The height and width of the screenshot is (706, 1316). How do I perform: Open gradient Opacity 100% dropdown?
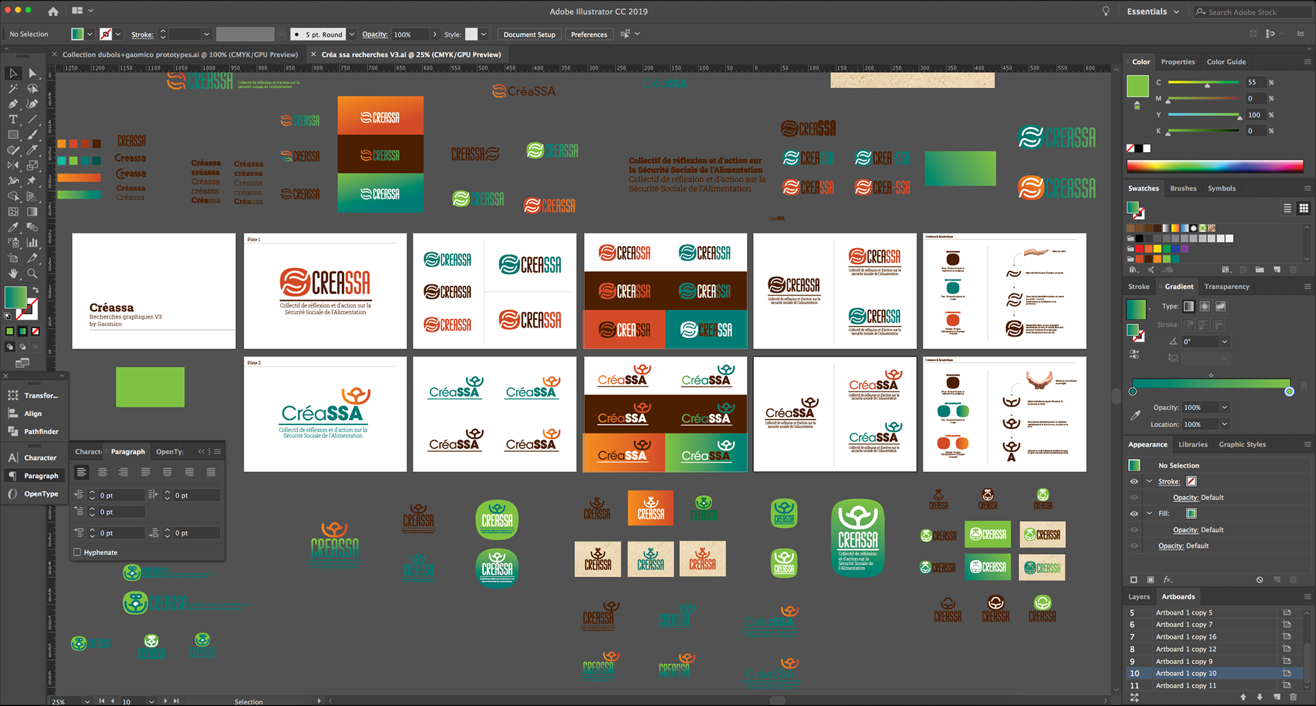pos(1224,407)
